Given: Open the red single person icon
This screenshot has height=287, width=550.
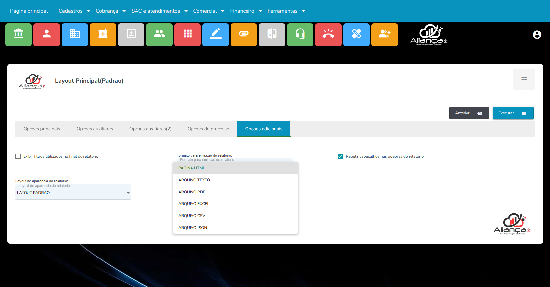Looking at the screenshot, I should point(47,34).
